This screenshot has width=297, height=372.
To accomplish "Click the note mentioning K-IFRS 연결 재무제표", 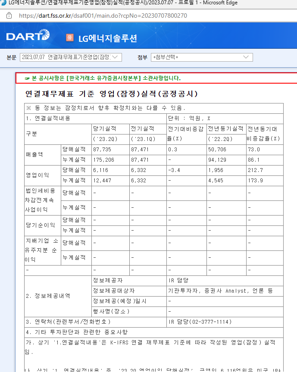I will pos(150,347).
